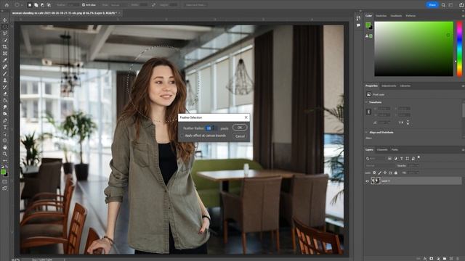The image size is (465, 261).
Task: Switch to the Gradients tab
Action: click(x=396, y=16)
